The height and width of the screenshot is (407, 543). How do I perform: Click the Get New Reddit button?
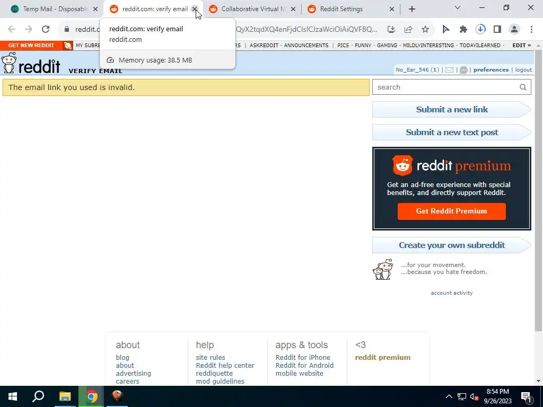point(31,46)
